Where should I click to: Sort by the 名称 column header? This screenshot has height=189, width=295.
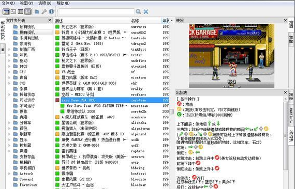pos(145,21)
